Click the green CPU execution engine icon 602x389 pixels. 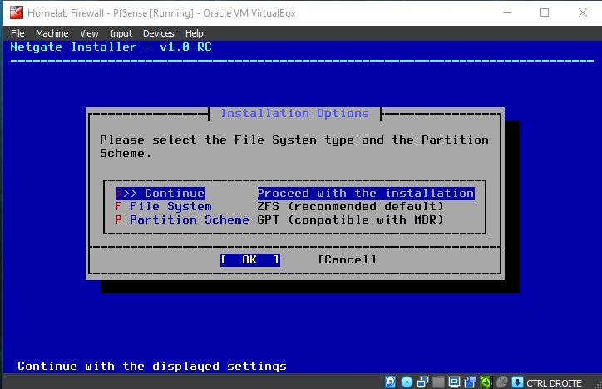click(486, 382)
